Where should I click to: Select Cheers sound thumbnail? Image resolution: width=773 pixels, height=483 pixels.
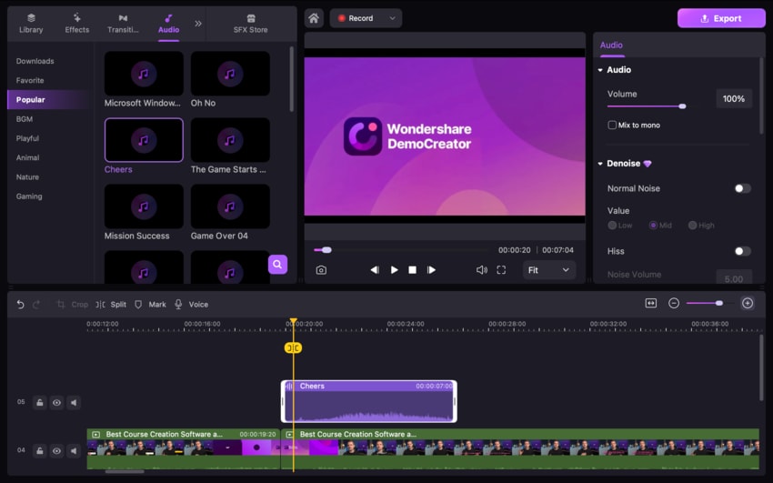pos(144,140)
